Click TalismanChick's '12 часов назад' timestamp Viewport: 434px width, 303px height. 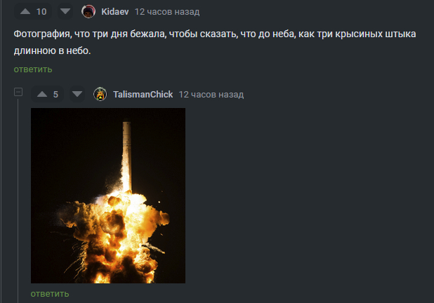[211, 95]
